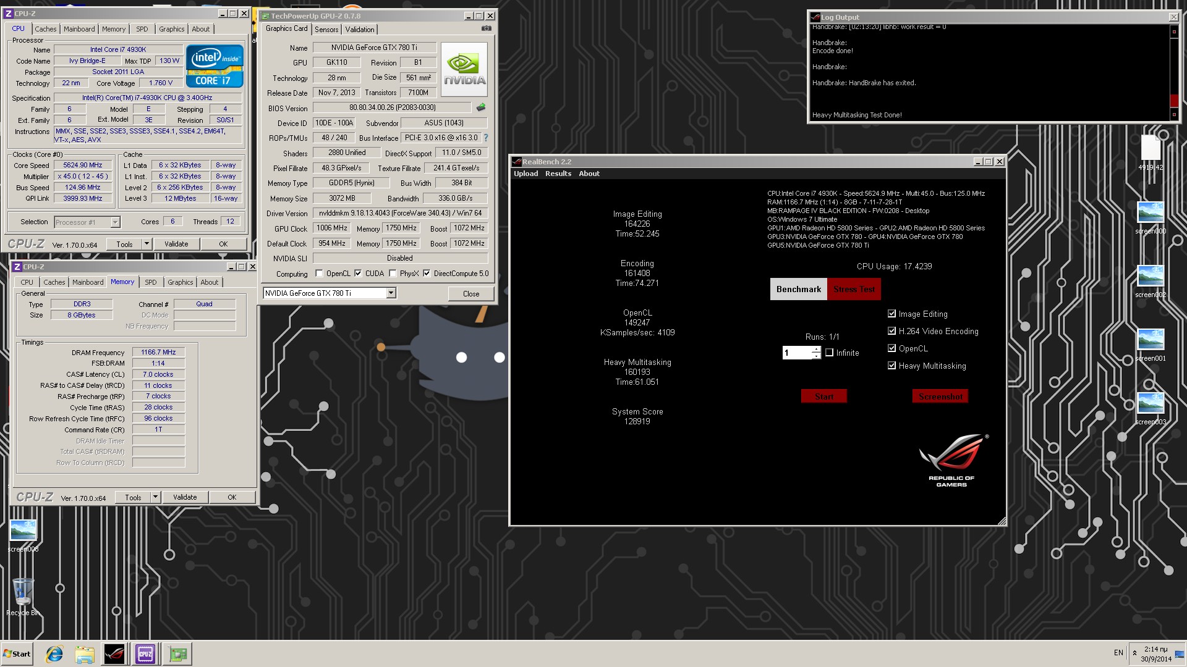Open the Recycle Bin desktop icon
The height and width of the screenshot is (667, 1187).
23,597
